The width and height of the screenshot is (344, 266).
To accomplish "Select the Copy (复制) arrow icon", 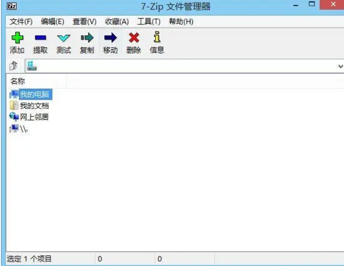I will [x=87, y=38].
